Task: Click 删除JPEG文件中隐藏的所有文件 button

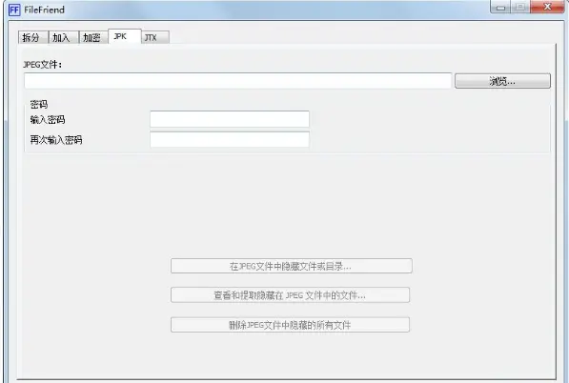Action: pos(291,325)
